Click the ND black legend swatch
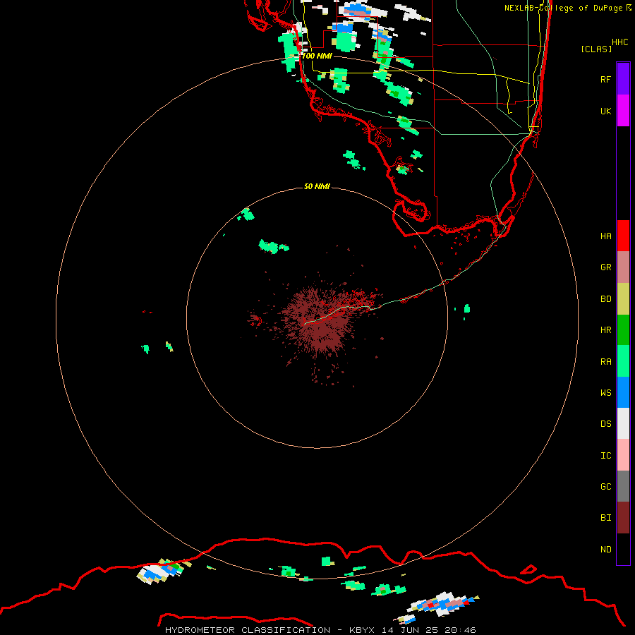This screenshot has width=635, height=635. [x=623, y=549]
